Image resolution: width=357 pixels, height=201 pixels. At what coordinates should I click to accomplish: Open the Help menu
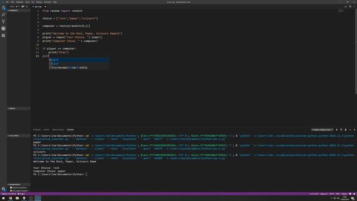[x=55, y=2]
